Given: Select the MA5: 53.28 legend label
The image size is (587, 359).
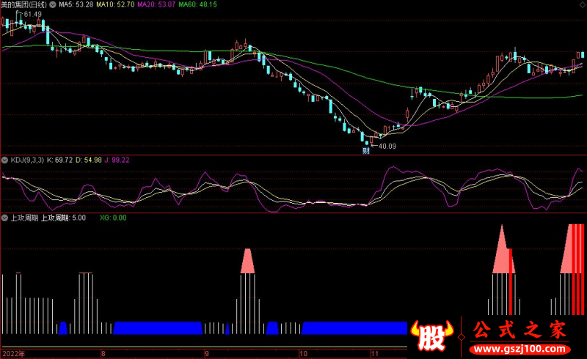Looking at the screenshot, I should click(76, 4).
